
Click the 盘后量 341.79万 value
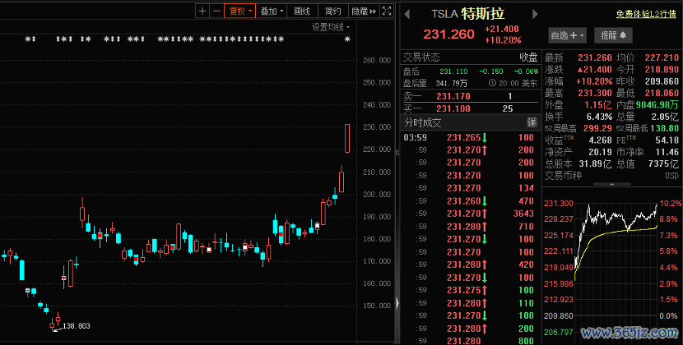coord(453,83)
